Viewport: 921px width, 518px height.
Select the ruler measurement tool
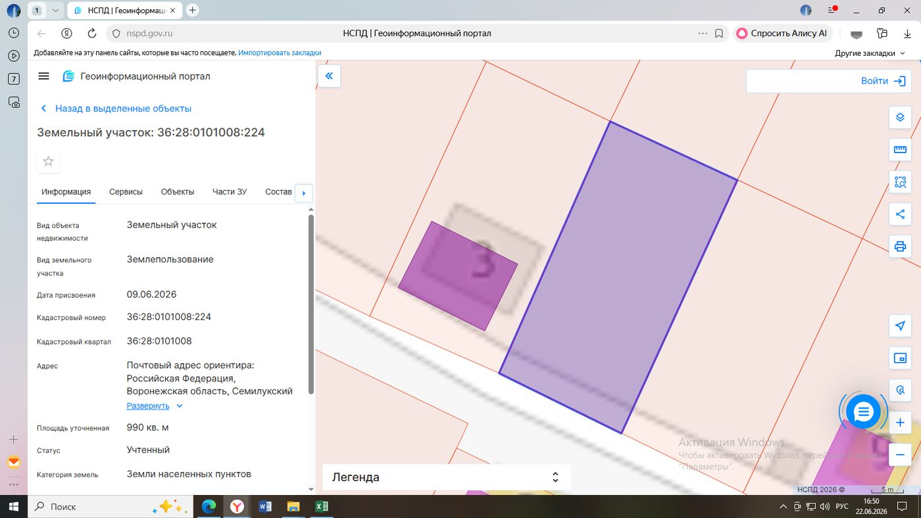pyautogui.click(x=900, y=150)
